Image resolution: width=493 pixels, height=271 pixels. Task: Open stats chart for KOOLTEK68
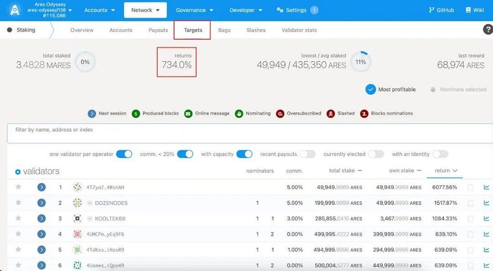pos(486,218)
